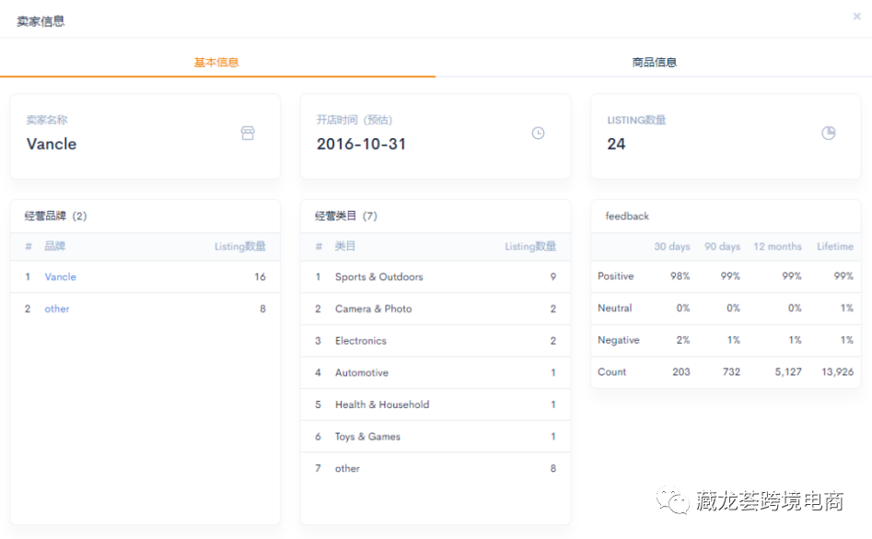Switch to the 商品信息 tab
872x539 pixels.
[x=654, y=63]
